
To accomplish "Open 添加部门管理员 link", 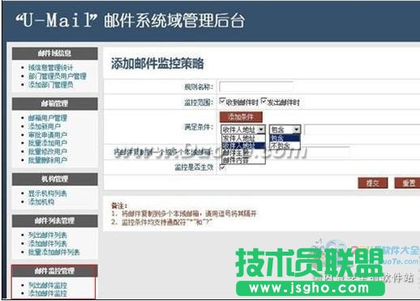I will [x=50, y=85].
